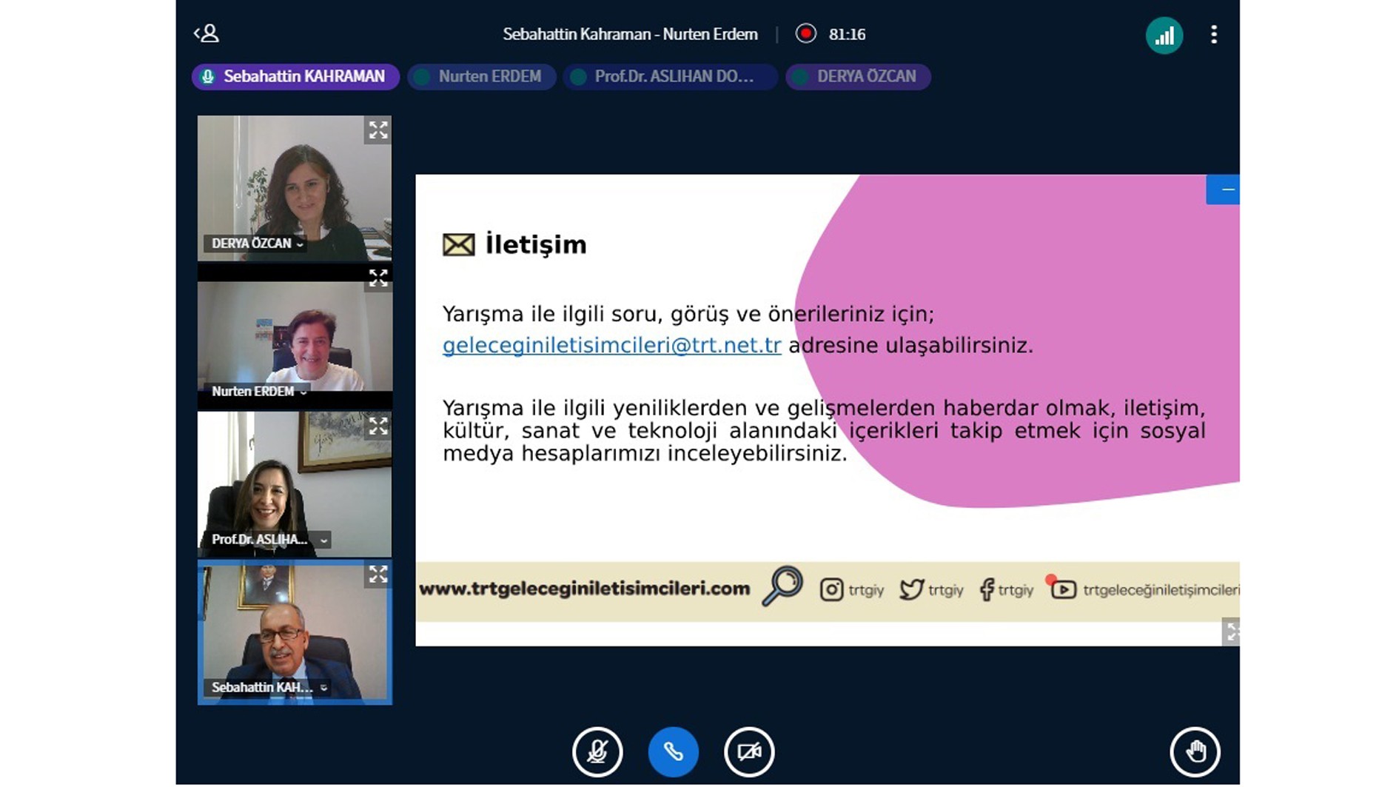Screen dimensions: 1399x787
Task: Open dropdown next to Prof.Dr. ASLIHA... name
Action: coord(323,540)
